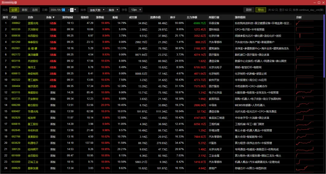Sort by the 流通市值 column header
The height and width of the screenshot is (174, 326).
155,17
